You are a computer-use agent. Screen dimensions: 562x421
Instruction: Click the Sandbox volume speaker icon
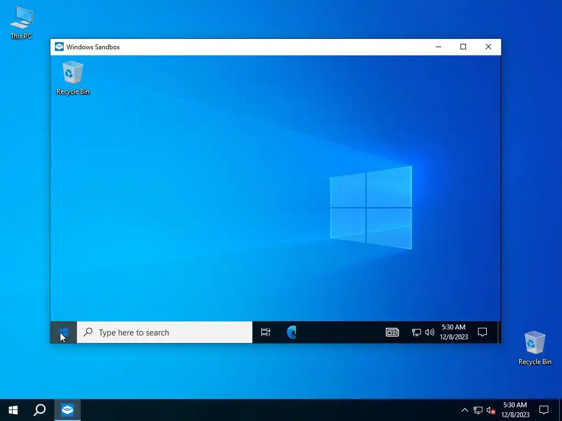pyautogui.click(x=429, y=332)
